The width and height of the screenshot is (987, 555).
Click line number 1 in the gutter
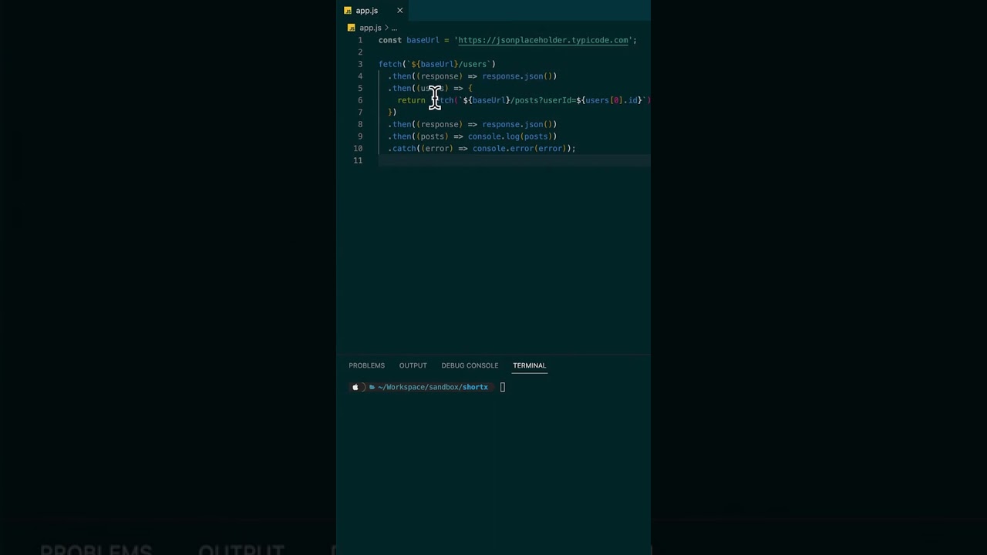pyautogui.click(x=360, y=40)
